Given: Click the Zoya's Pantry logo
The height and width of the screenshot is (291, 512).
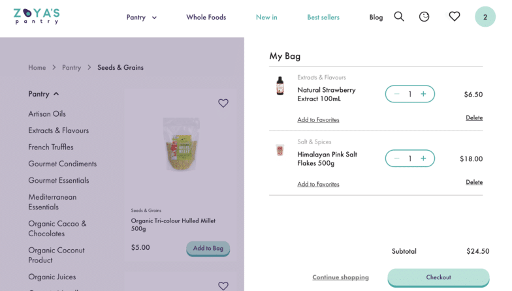Looking at the screenshot, I should pos(37,16).
